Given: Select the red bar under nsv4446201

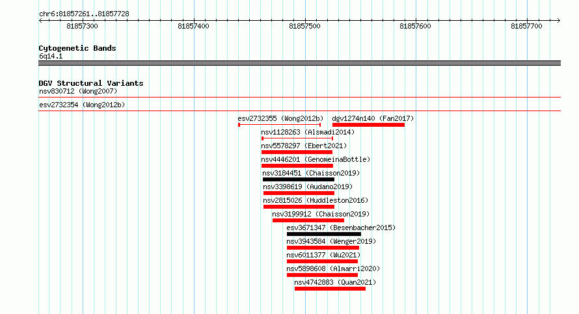Looking at the screenshot, I should point(297,166).
